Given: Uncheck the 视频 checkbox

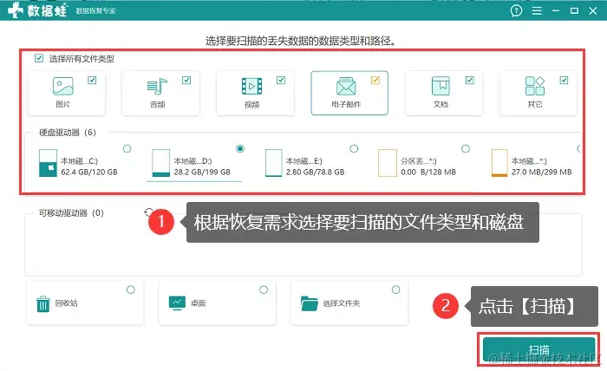Looking at the screenshot, I should tap(281, 80).
